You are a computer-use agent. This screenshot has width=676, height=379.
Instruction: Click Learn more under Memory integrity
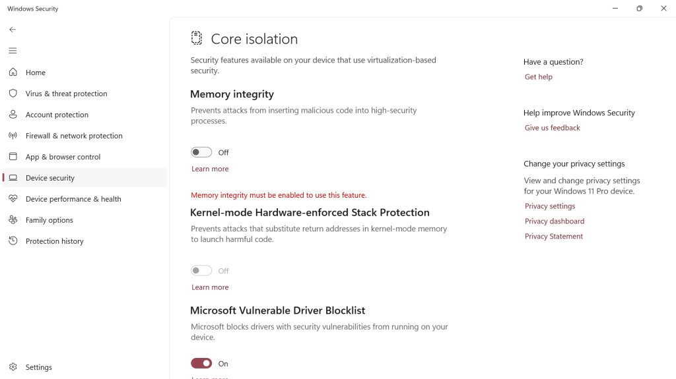(x=210, y=169)
